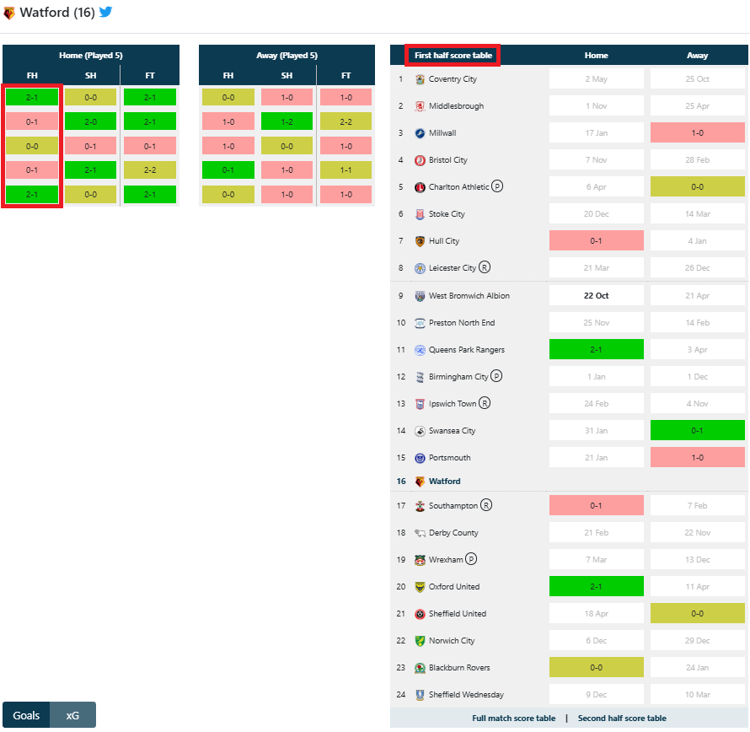
Task: Switch to the xG toggle
Action: (x=72, y=715)
